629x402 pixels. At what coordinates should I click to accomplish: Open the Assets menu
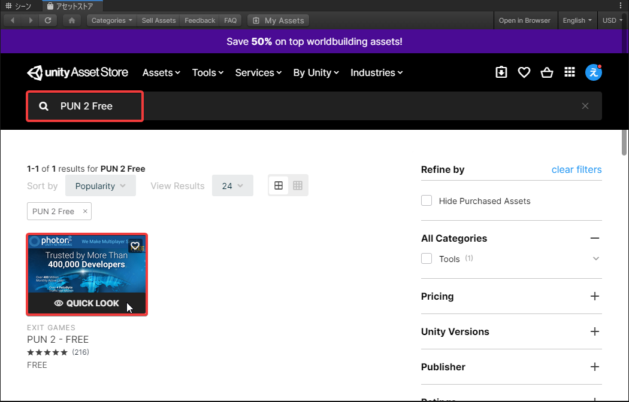pyautogui.click(x=161, y=72)
